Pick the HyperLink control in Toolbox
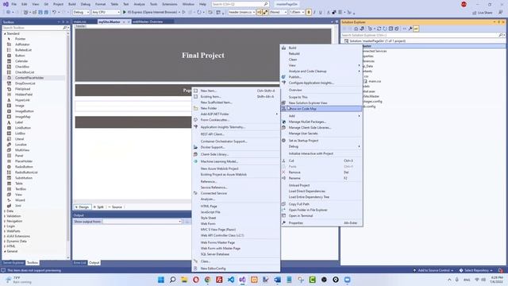508x286 pixels. 22,100
